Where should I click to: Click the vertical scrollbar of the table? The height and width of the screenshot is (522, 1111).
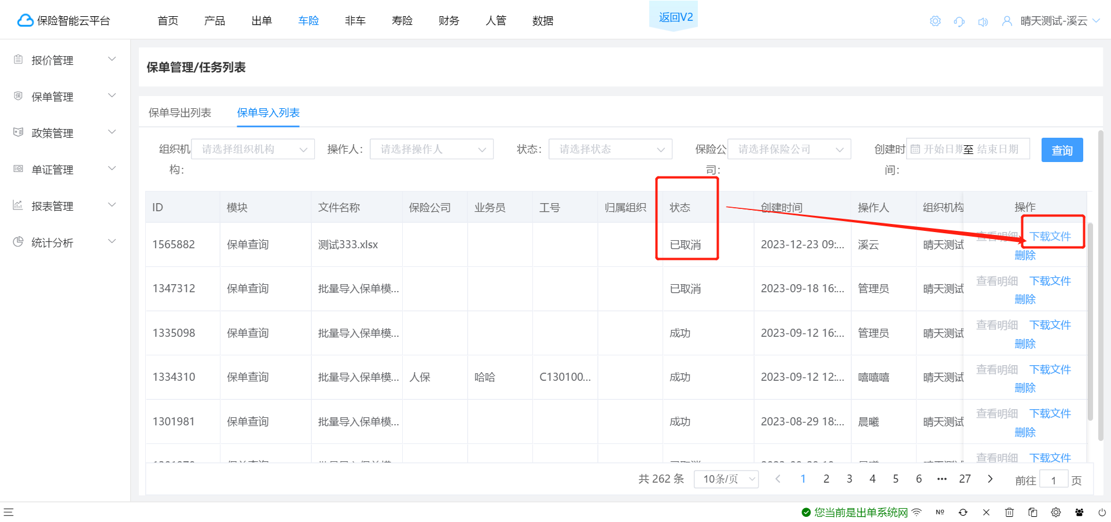(1090, 321)
